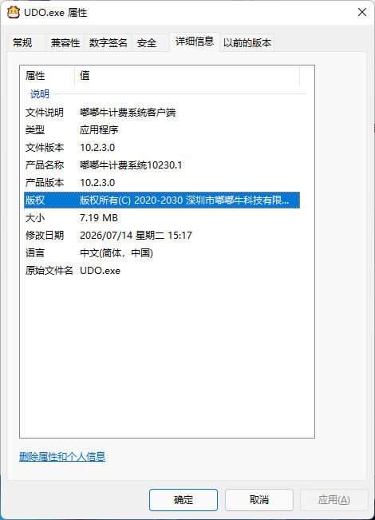This screenshot has height=520, width=375.
Task: Click the highlighted 版权 property label
Action: 35,200
